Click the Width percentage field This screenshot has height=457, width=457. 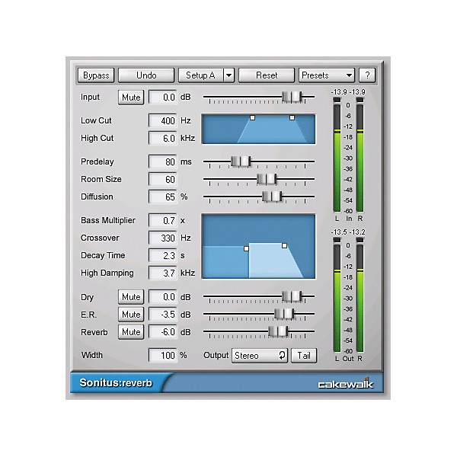[x=163, y=355]
